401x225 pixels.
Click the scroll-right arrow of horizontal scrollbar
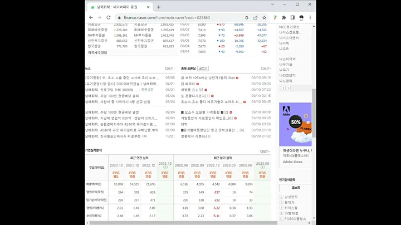tap(309, 223)
